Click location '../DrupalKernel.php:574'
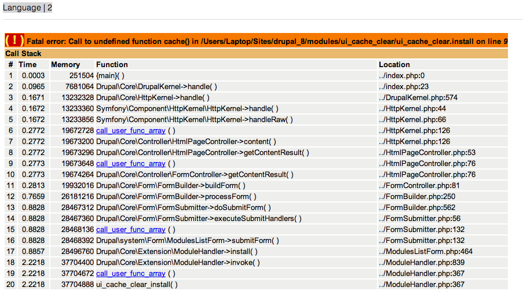 pyautogui.click(x=418, y=98)
